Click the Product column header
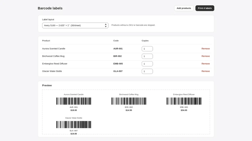252x141 pixels. tap(46, 41)
